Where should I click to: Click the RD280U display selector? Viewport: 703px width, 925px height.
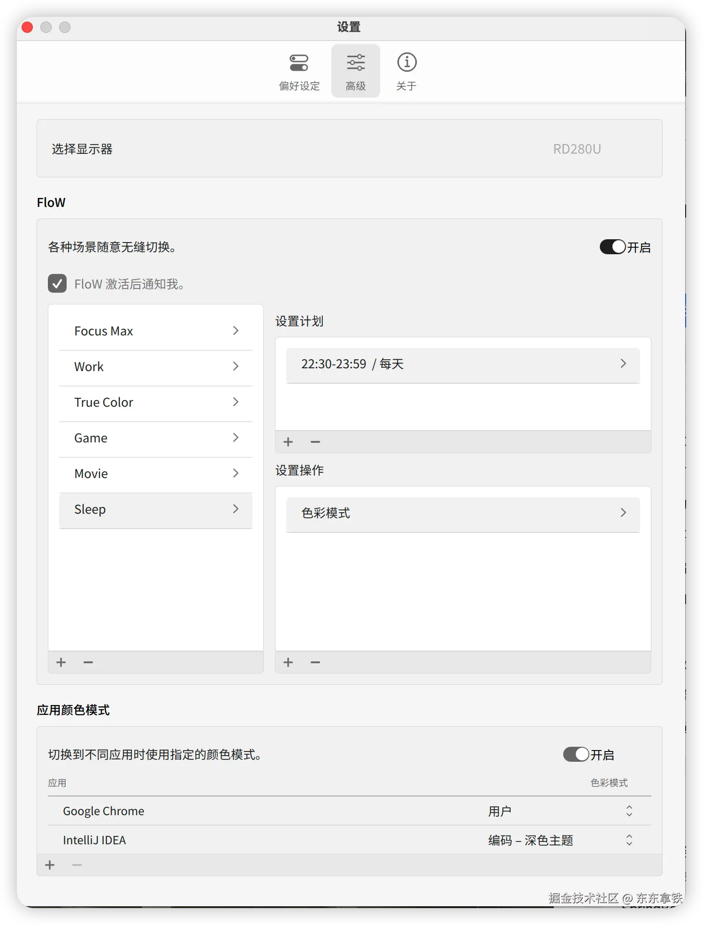(x=577, y=149)
